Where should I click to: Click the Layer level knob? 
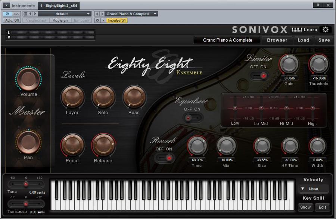tap(72, 97)
